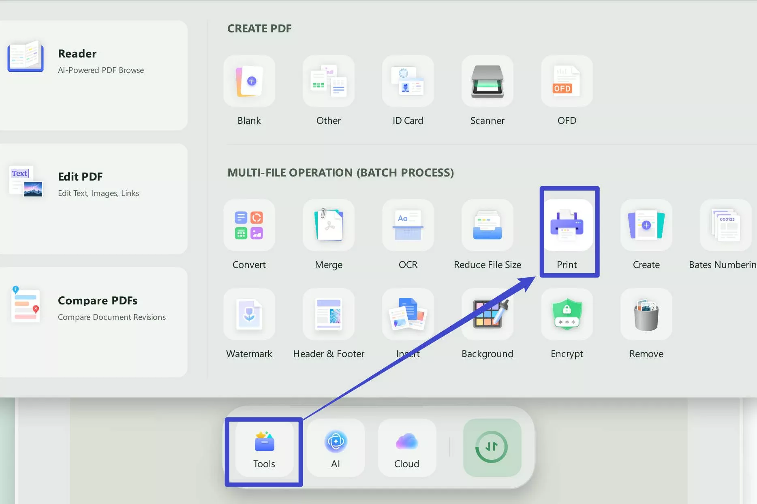Select the batch Print tool
Image resolution: width=757 pixels, height=504 pixels.
(567, 225)
